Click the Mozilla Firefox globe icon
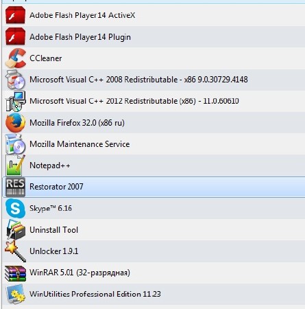Image resolution: width=305 pixels, height=309 pixels. point(15,123)
